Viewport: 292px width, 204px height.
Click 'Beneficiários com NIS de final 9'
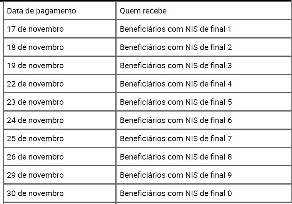[x=176, y=175]
